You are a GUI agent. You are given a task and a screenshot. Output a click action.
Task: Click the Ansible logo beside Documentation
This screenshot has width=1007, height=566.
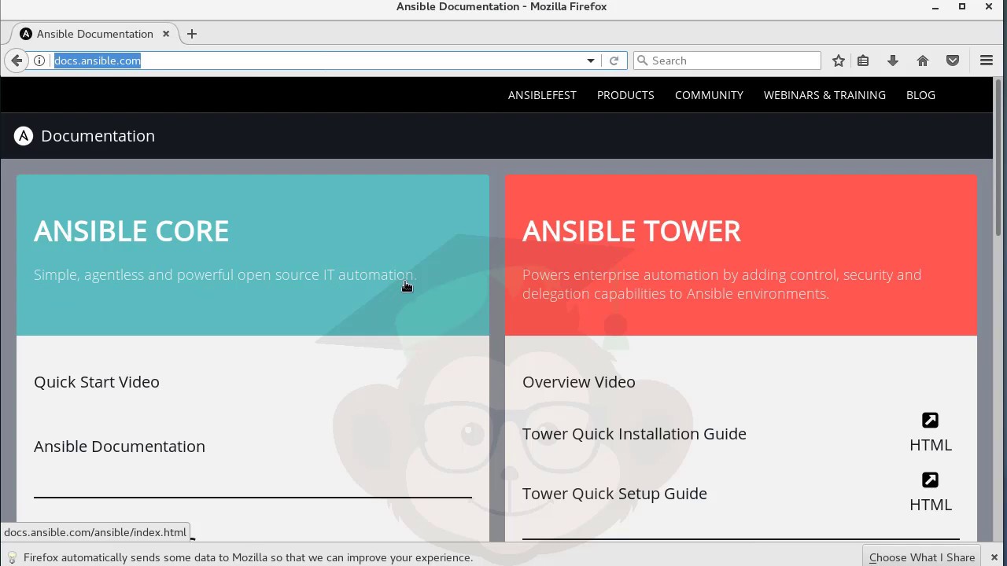[24, 136]
